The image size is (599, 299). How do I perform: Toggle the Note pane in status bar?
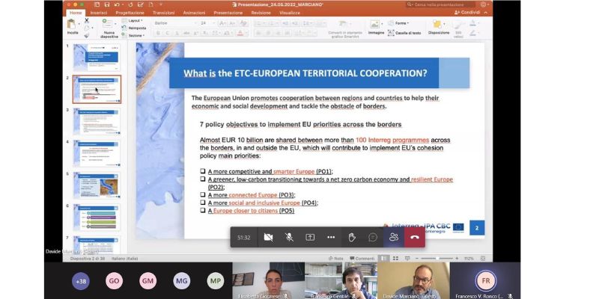coord(335,258)
